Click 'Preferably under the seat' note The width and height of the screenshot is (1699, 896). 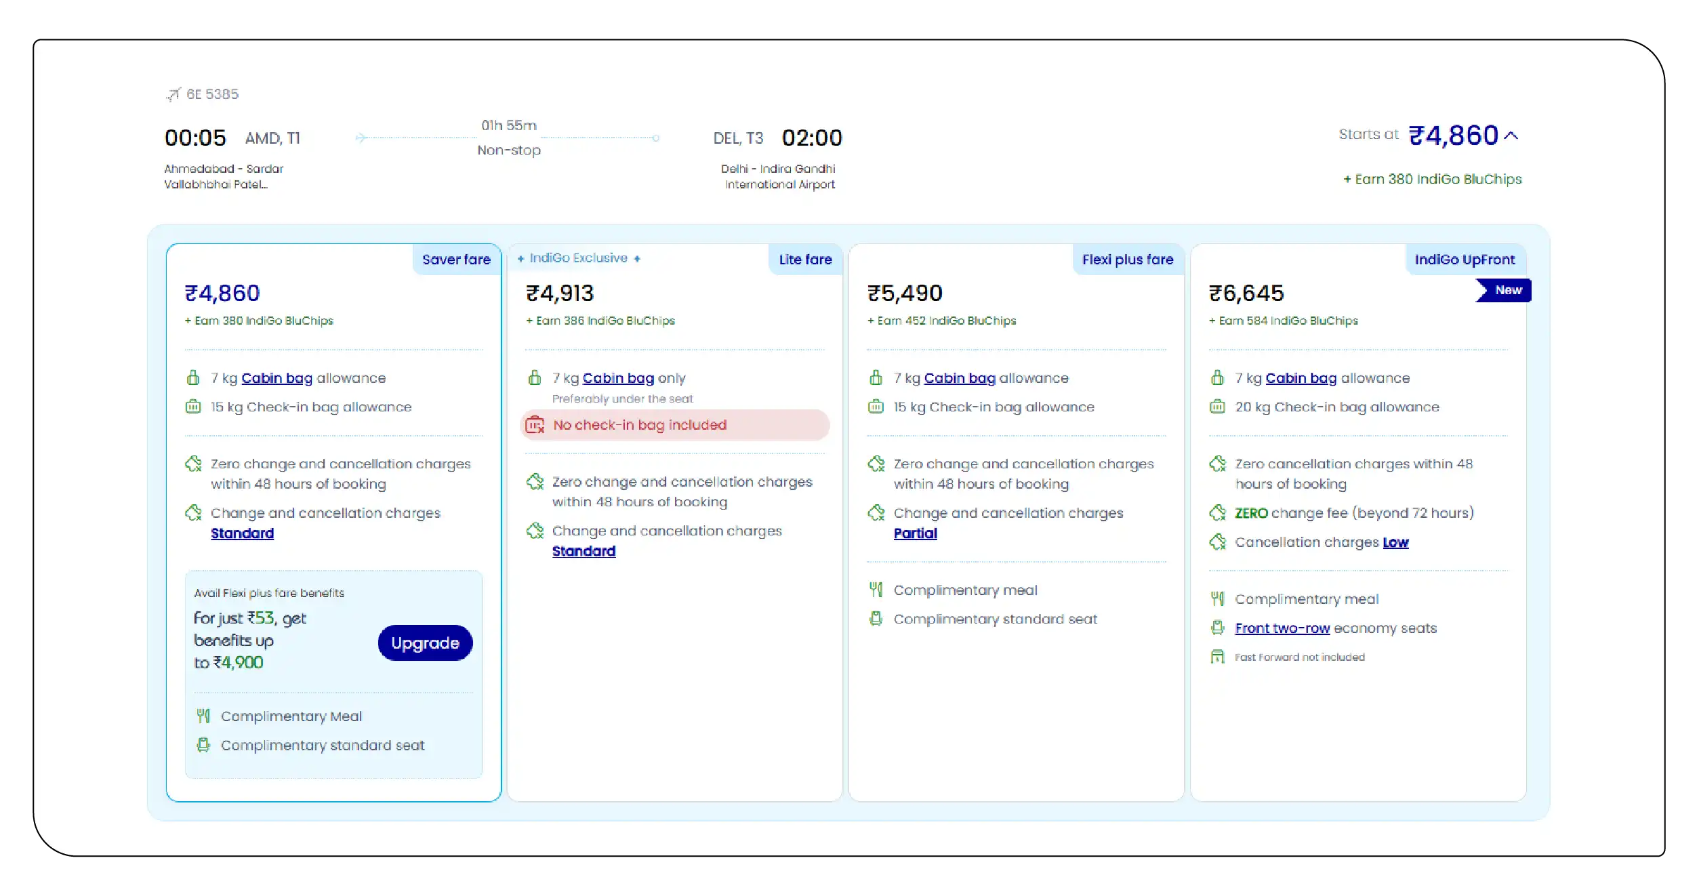[623, 399]
